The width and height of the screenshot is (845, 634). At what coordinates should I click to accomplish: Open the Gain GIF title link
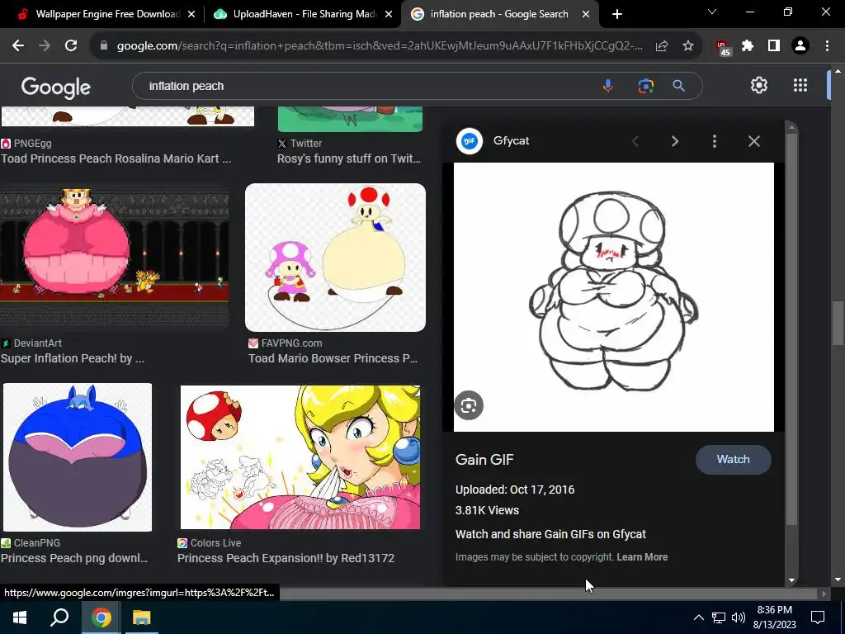(x=484, y=459)
